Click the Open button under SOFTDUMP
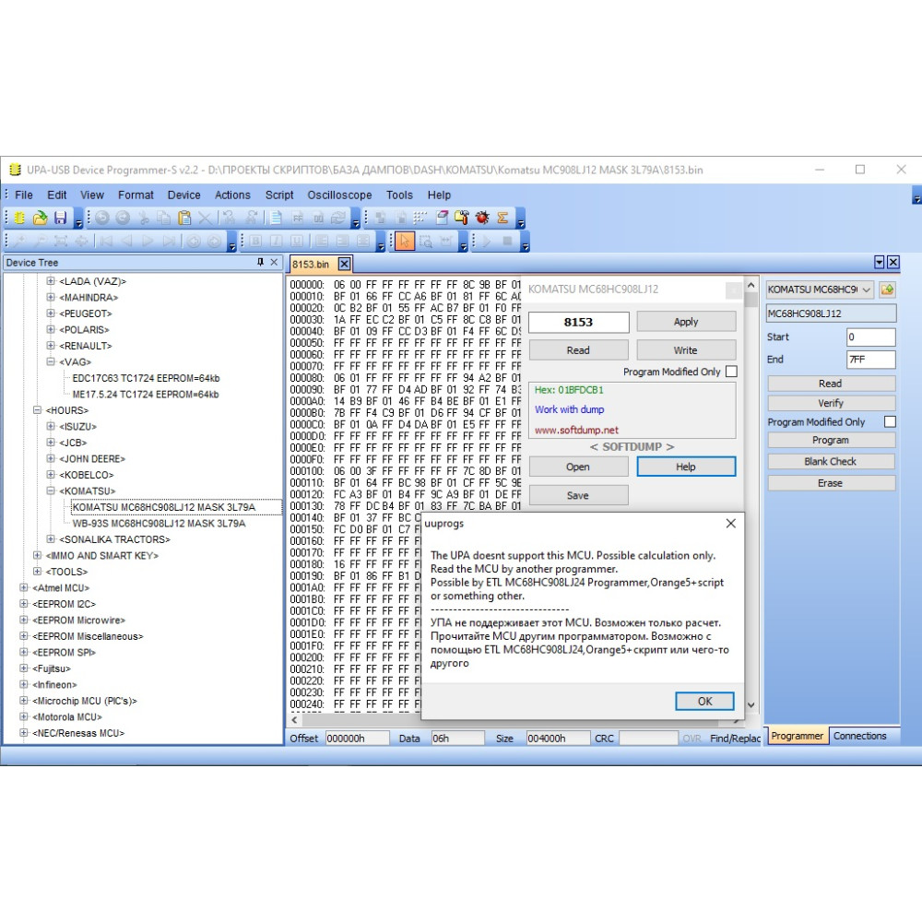922x922 pixels. click(578, 467)
